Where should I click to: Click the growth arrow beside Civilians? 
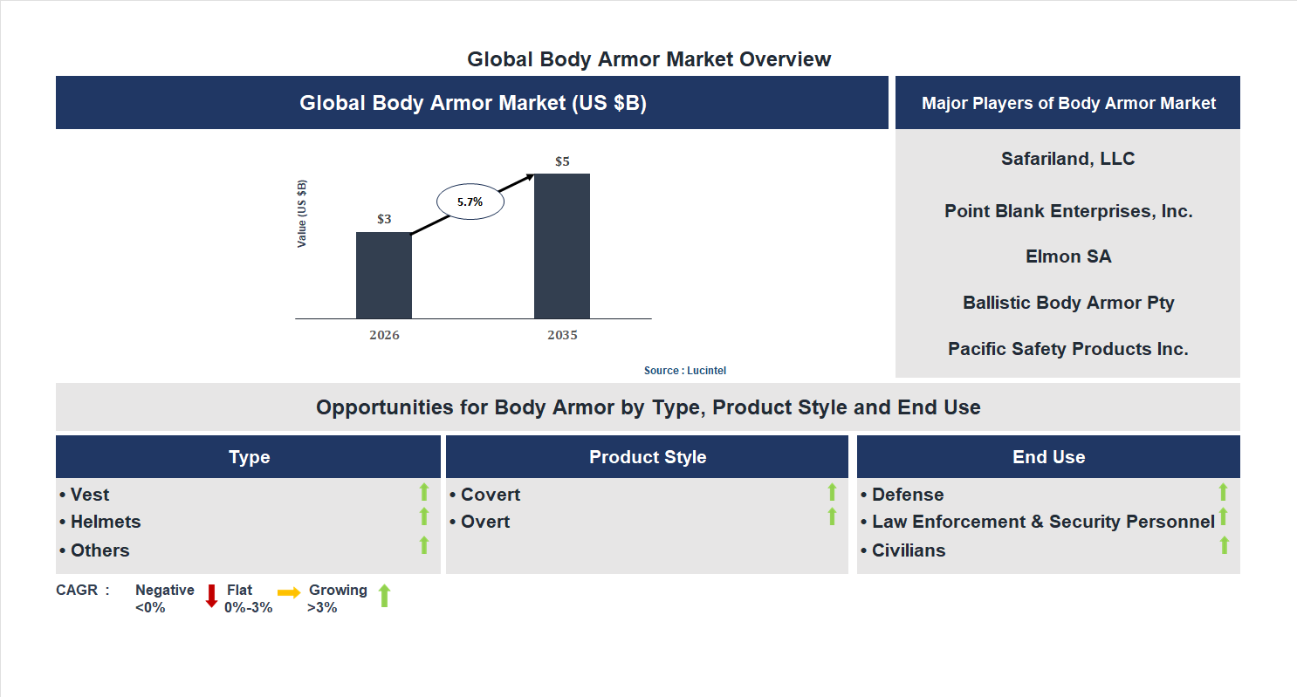pos(1224,544)
